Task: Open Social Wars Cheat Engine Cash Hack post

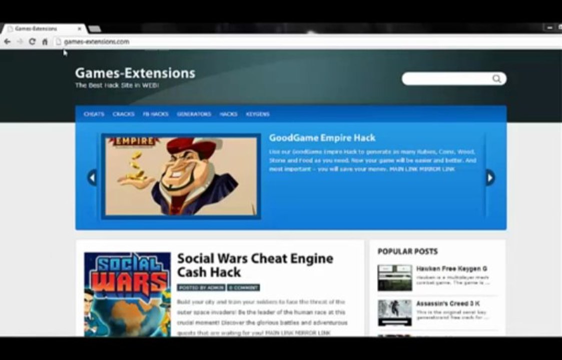Action: point(255,265)
